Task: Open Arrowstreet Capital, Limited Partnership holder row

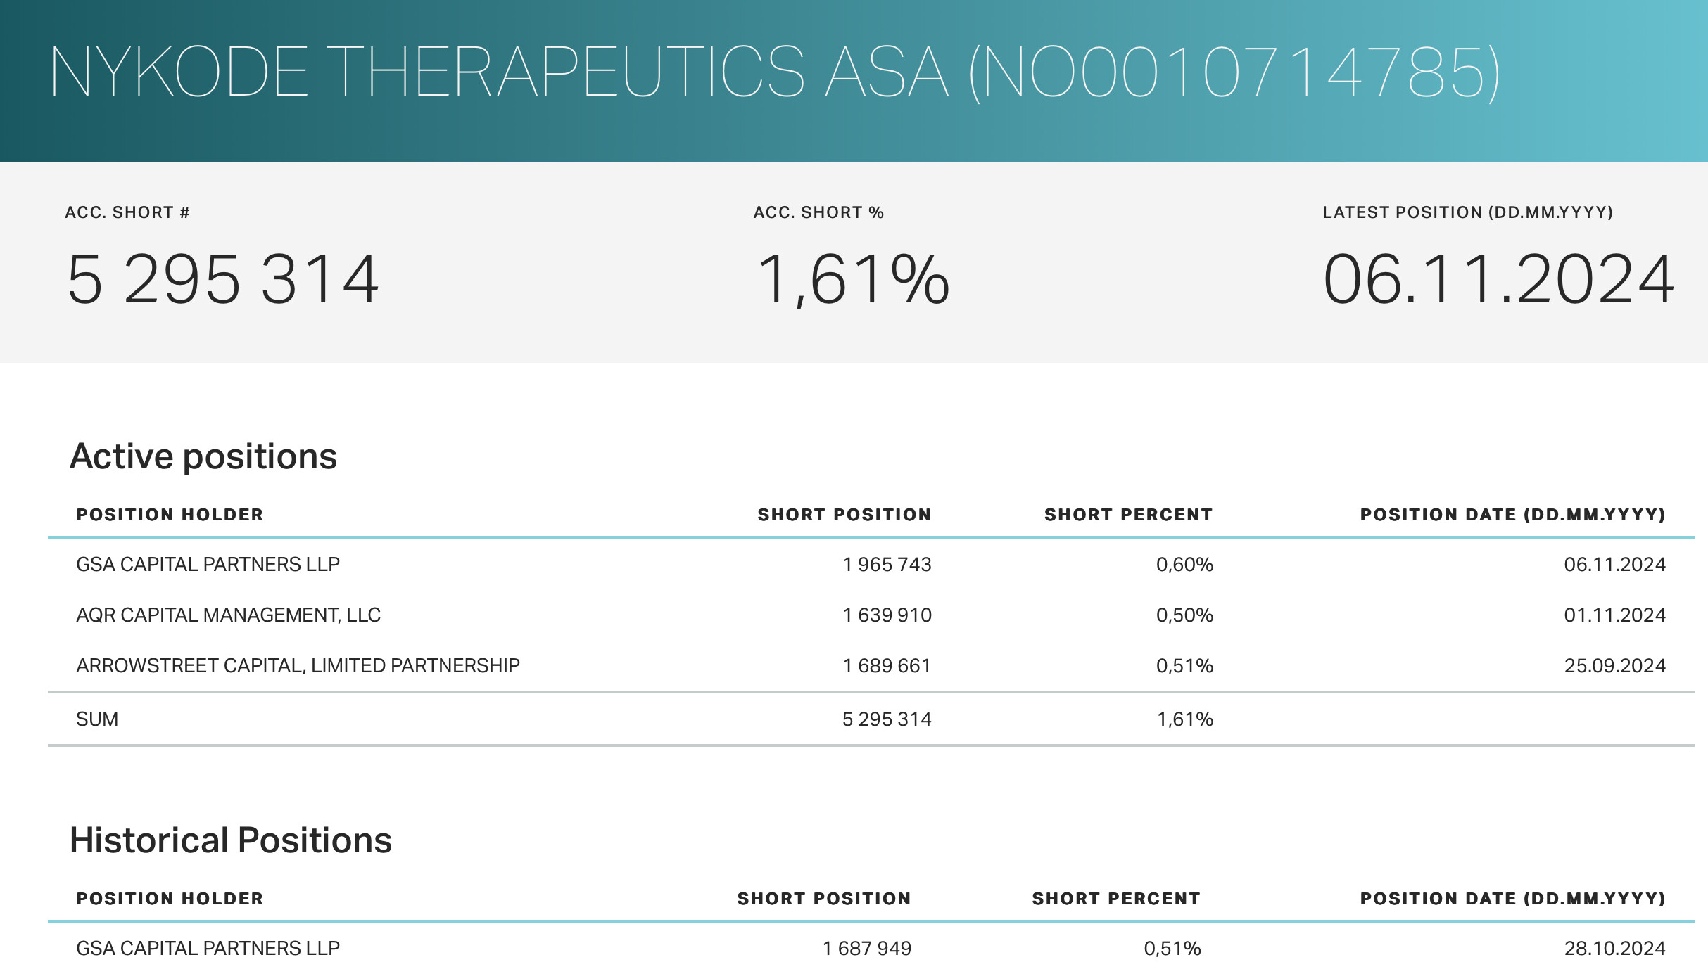Action: pos(298,666)
